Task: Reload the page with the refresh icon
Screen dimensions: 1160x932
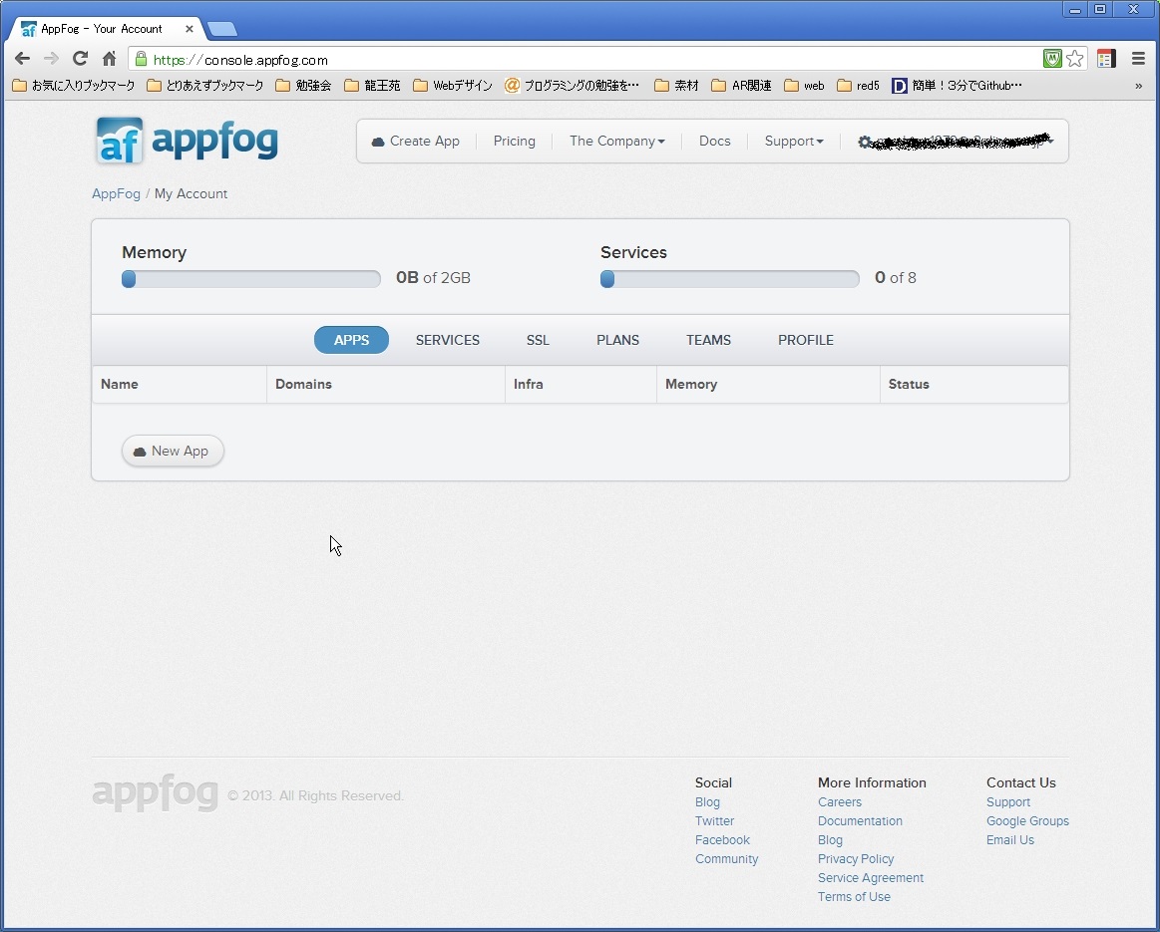Action: tap(80, 59)
